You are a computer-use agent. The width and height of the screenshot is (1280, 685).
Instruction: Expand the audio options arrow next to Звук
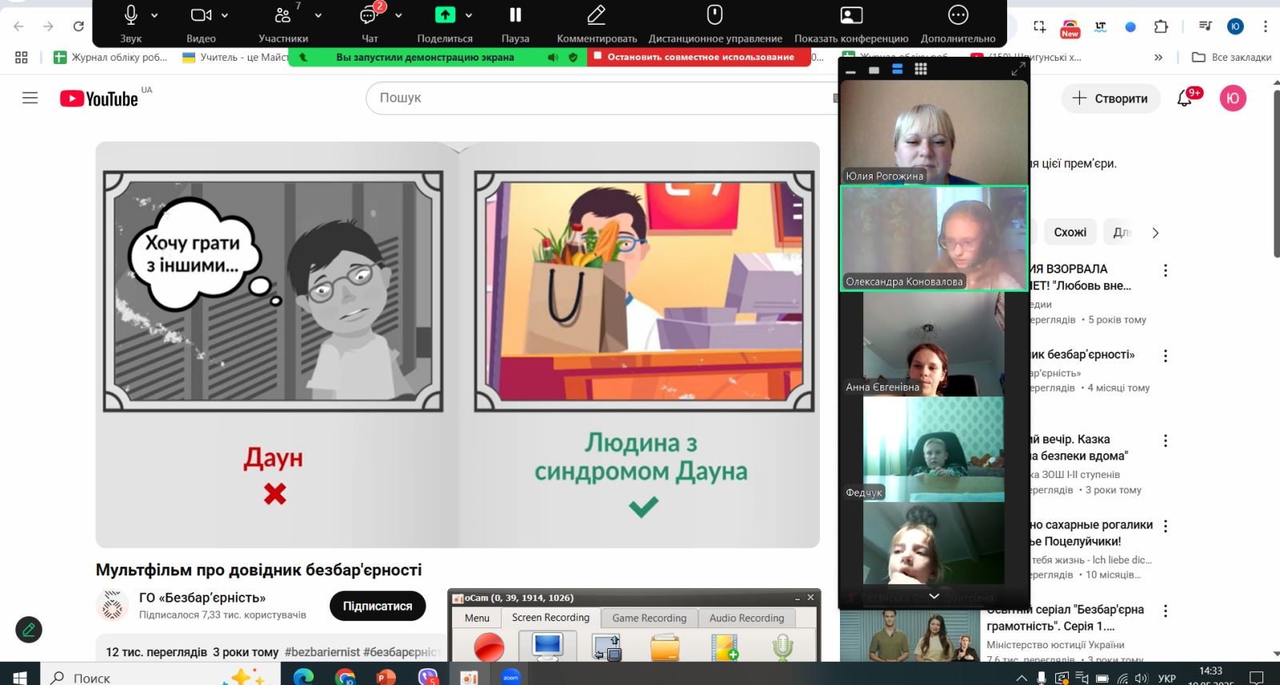coord(154,15)
